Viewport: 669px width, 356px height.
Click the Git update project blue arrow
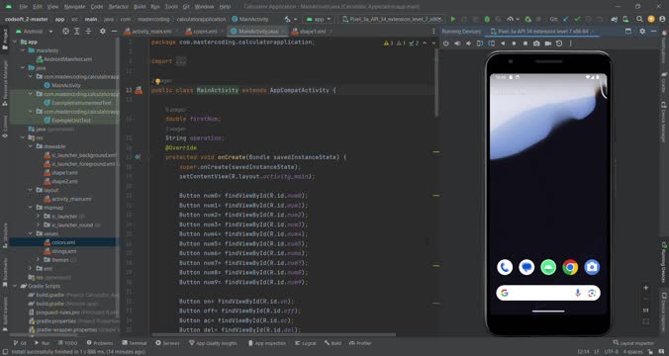pyautogui.click(x=566, y=19)
